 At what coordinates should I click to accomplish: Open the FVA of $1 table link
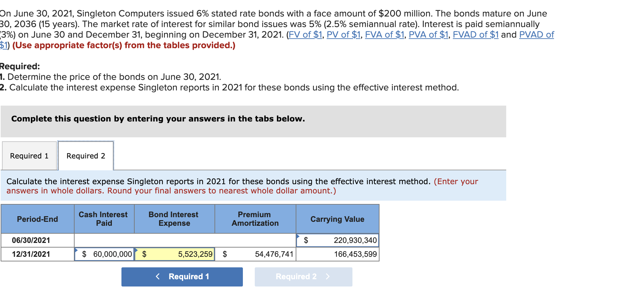(384, 34)
